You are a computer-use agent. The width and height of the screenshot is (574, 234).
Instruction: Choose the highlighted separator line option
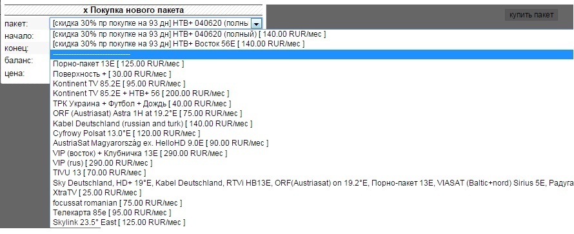click(x=311, y=54)
